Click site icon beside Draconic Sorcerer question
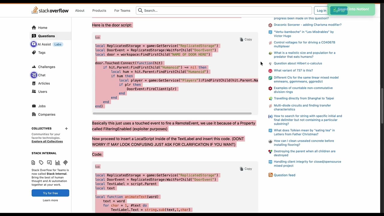Image resolution: width=384 pixels, height=216 pixels. [270, 25]
